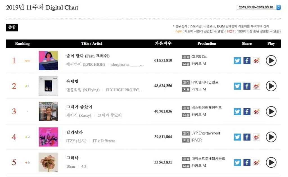Open the IT'z Different album link
288x177 pixels.
[x=104, y=141]
